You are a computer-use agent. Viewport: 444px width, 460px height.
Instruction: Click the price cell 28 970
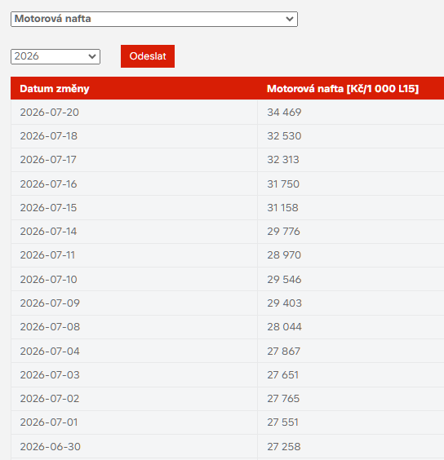click(x=284, y=255)
